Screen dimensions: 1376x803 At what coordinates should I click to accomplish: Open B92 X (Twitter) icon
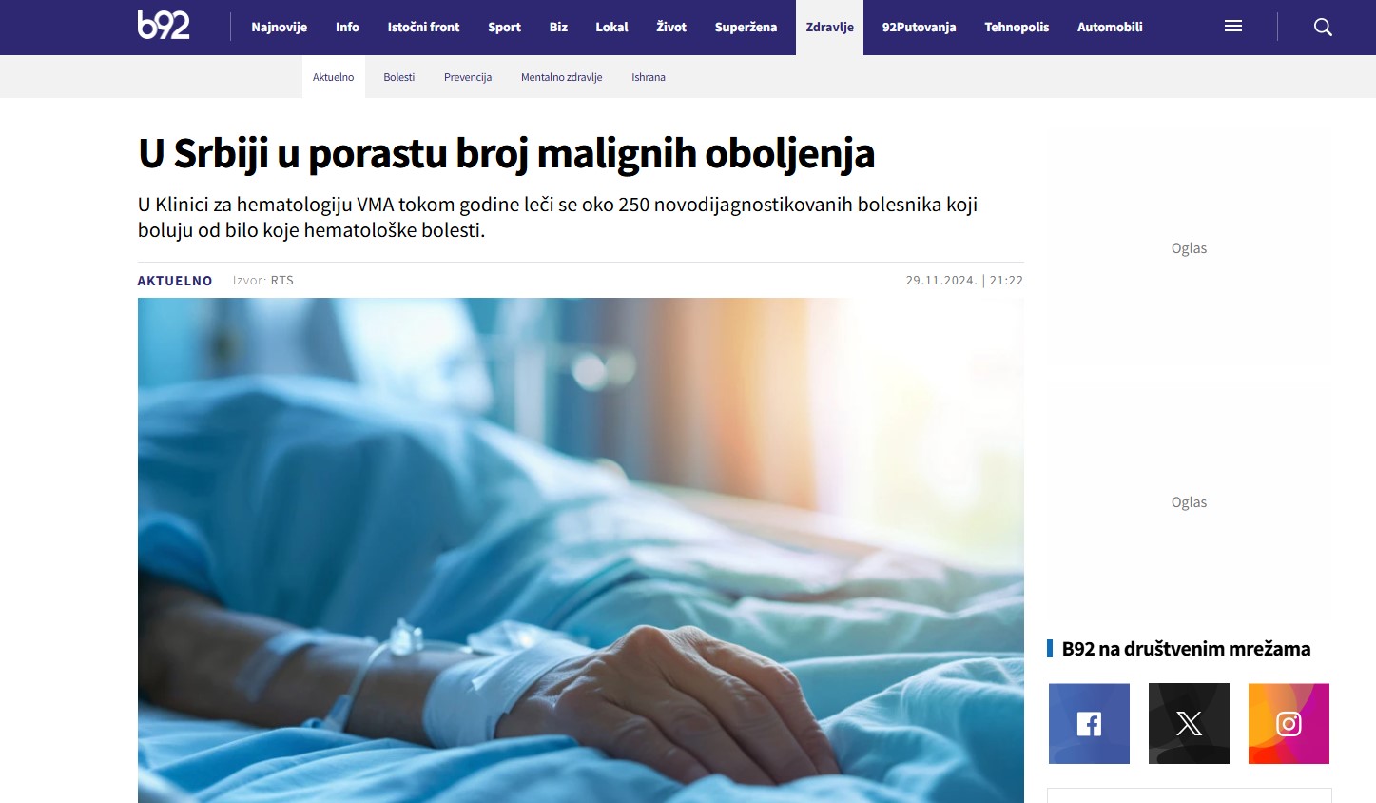click(x=1189, y=723)
